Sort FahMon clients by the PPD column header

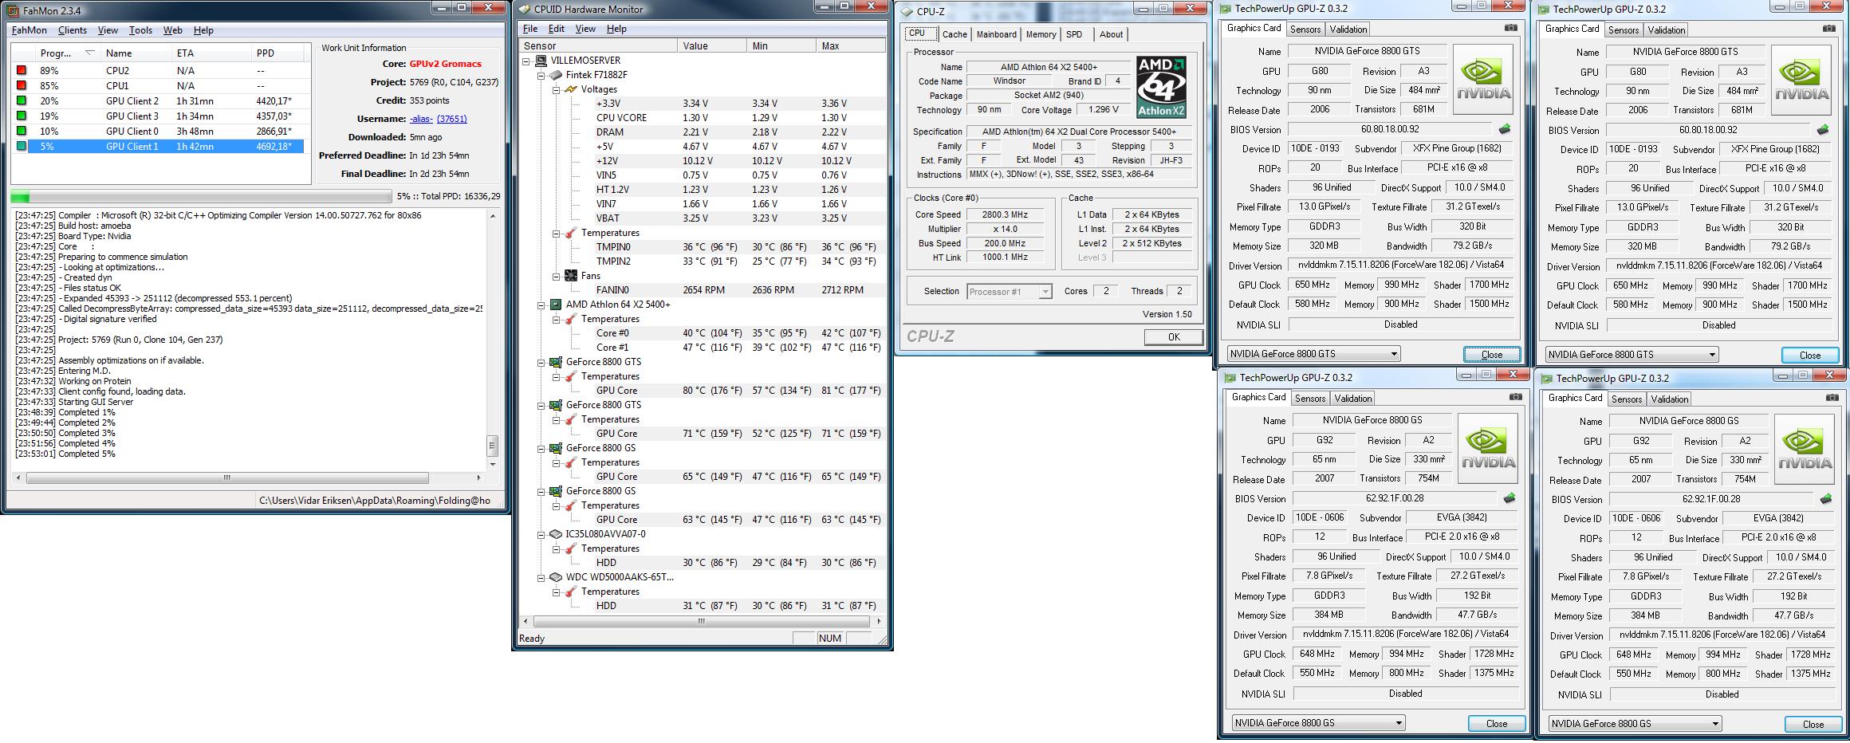coord(266,53)
